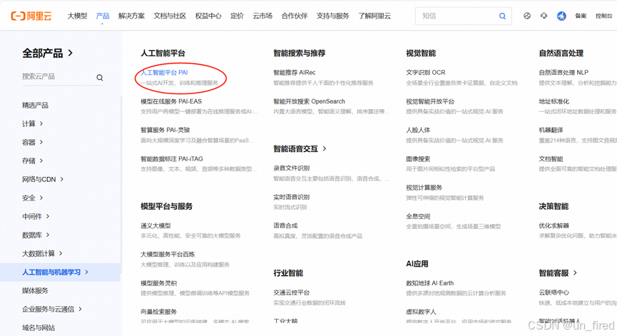The height and width of the screenshot is (336, 617).
Task: Open 智能推荐 AIRec link
Action: (x=295, y=72)
